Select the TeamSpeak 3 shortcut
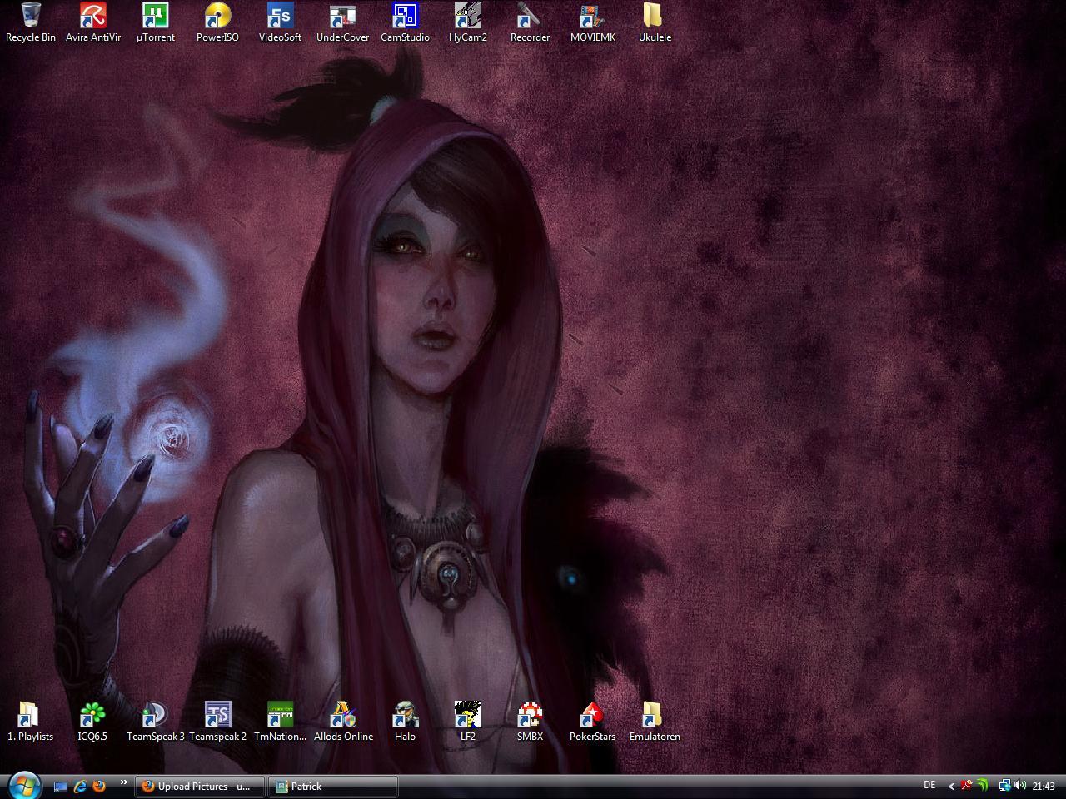This screenshot has height=799, width=1066. (156, 722)
